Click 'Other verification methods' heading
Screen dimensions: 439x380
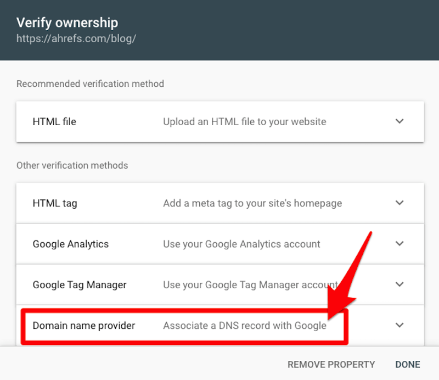click(72, 165)
